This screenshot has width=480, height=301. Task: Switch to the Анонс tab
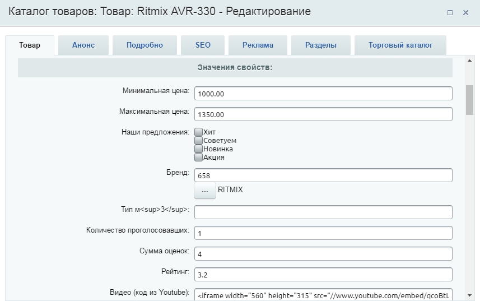83,45
